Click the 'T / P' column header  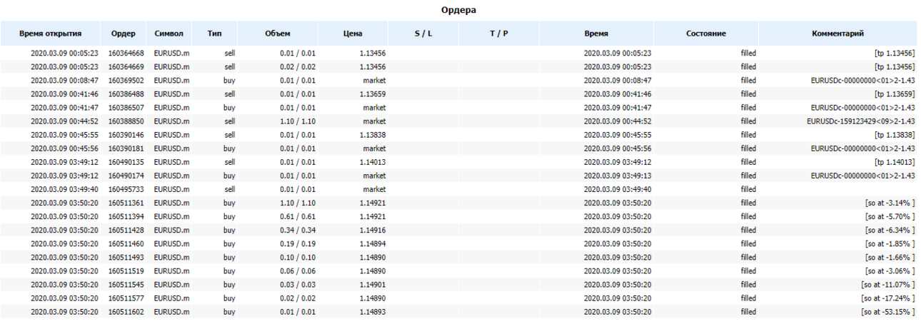499,34
